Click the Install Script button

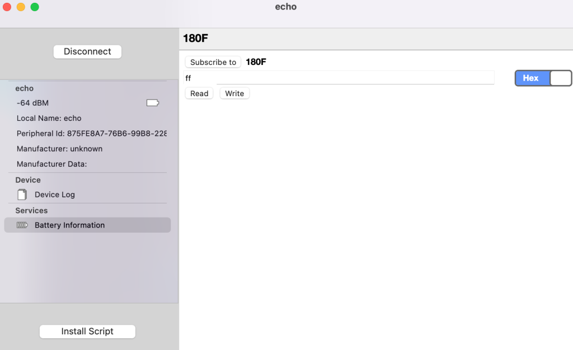[87, 332]
